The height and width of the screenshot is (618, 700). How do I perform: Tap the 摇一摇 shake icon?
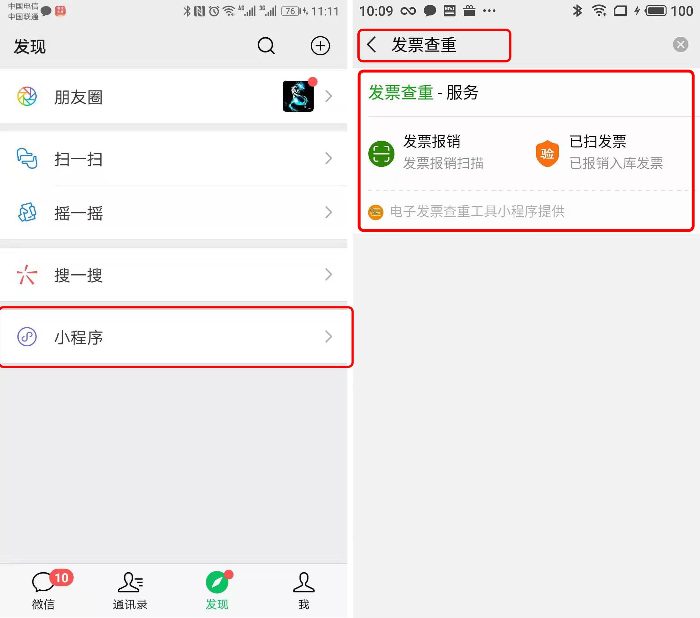[27, 212]
